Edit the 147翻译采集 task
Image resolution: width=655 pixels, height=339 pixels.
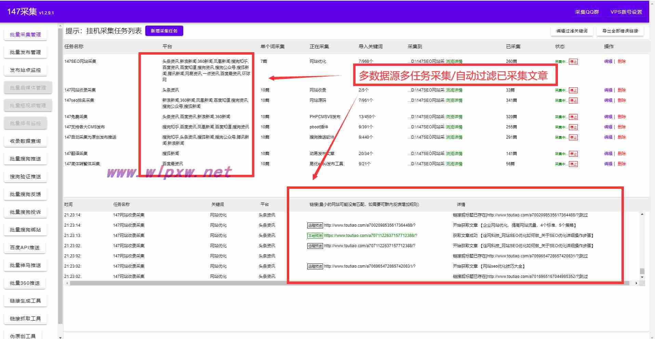pos(608,154)
